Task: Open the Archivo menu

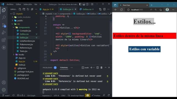Action: pyautogui.click(x=10, y=4)
